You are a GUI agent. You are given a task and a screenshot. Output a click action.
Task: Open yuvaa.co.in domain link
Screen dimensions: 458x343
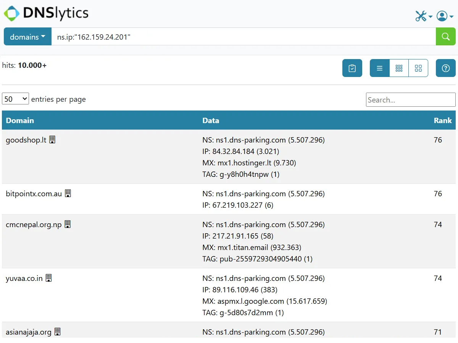pyautogui.click(x=24, y=278)
